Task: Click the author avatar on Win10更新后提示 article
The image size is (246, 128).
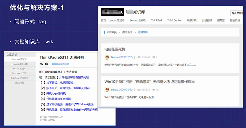Action: coord(107,90)
